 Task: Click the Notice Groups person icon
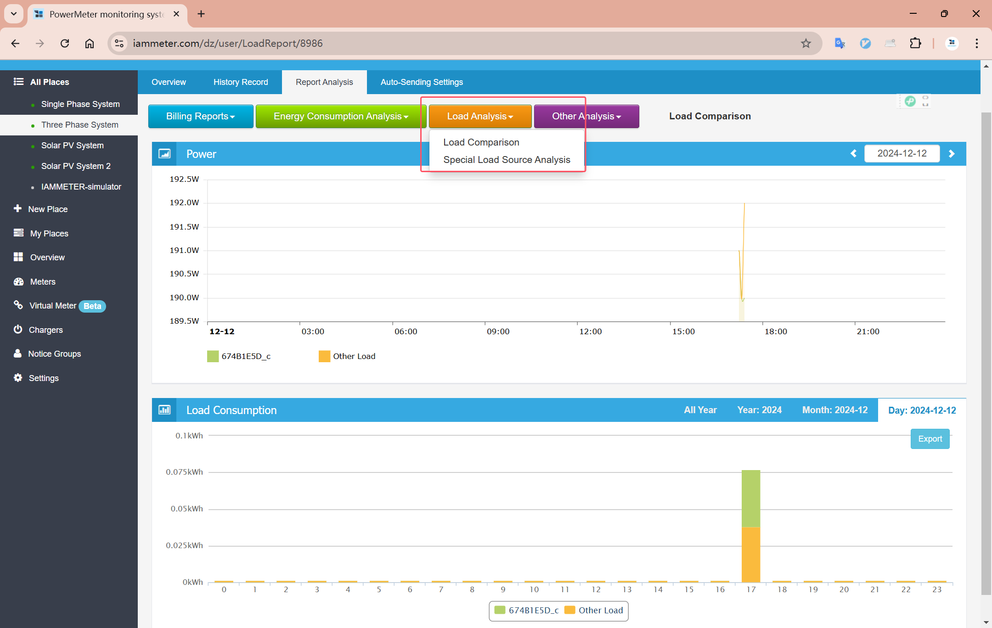coord(17,353)
